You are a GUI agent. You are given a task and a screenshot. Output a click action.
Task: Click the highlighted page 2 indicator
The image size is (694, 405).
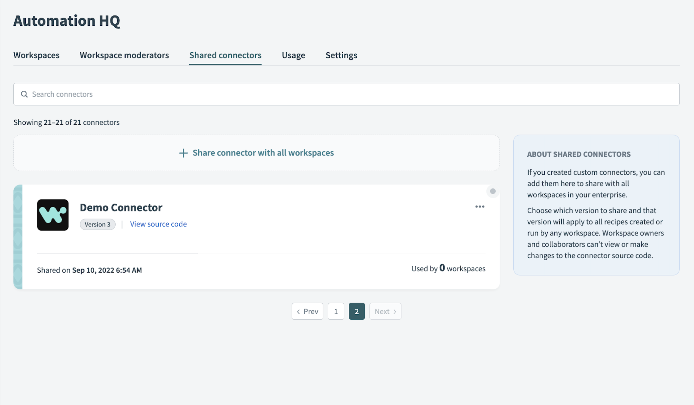coord(357,311)
